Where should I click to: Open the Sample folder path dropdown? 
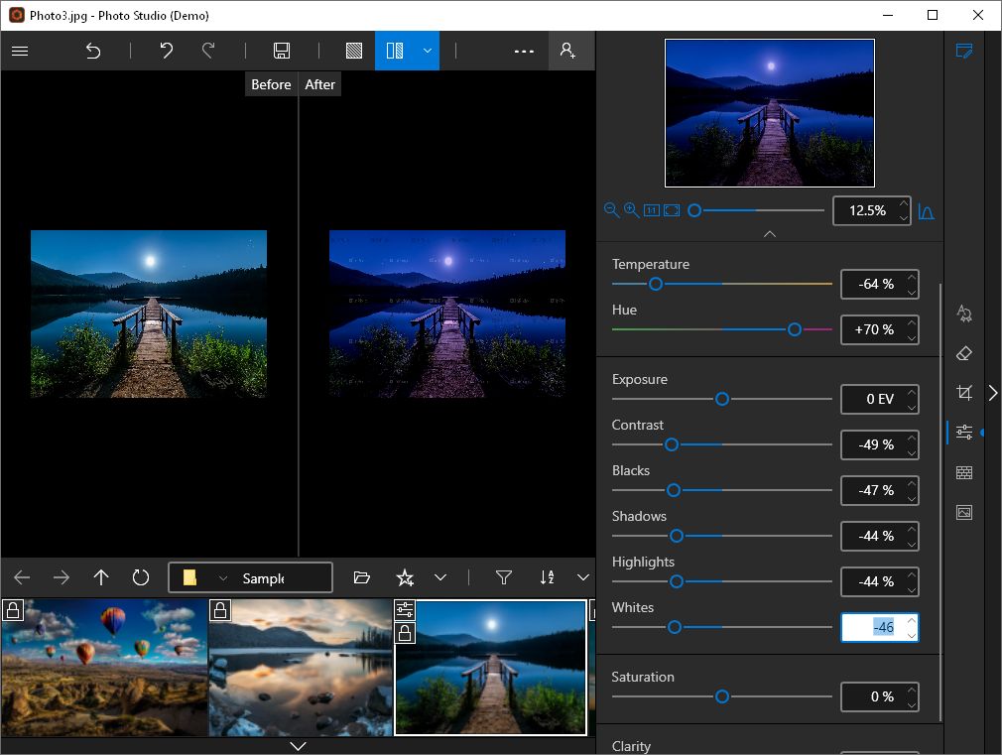coord(223,578)
